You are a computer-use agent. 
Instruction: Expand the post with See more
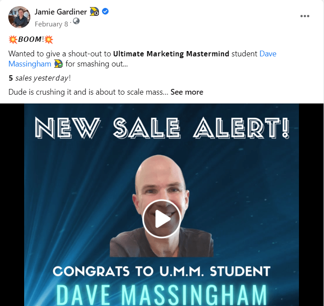(187, 92)
